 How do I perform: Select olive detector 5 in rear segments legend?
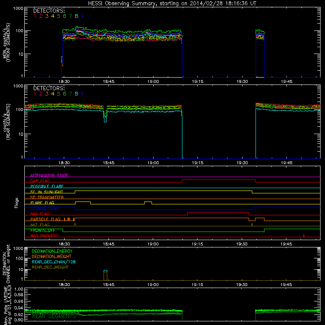coord(58,94)
